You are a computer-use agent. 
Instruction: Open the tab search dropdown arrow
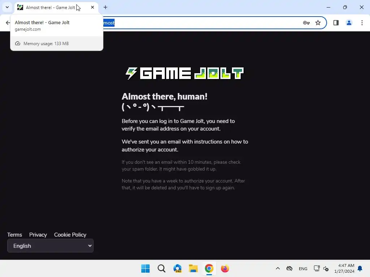7,7
